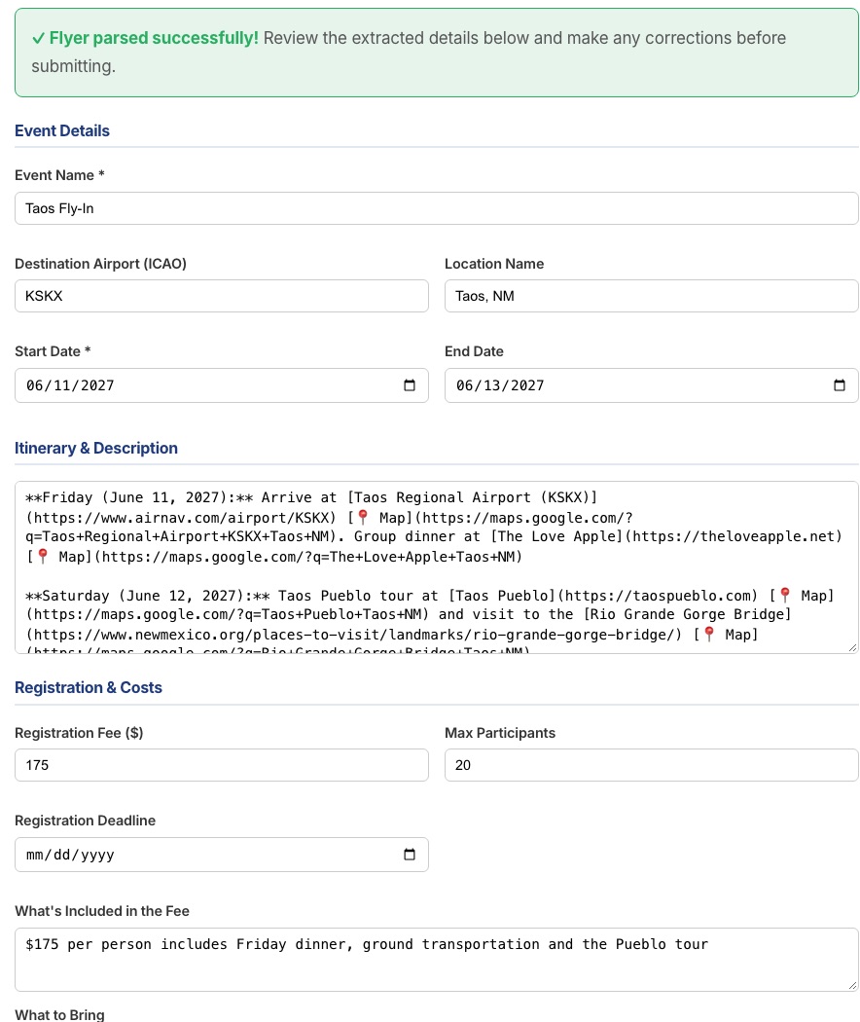Click the "Itinerary & Description" heading
Image resolution: width=860 pixels, height=1022 pixels.
[95, 448]
